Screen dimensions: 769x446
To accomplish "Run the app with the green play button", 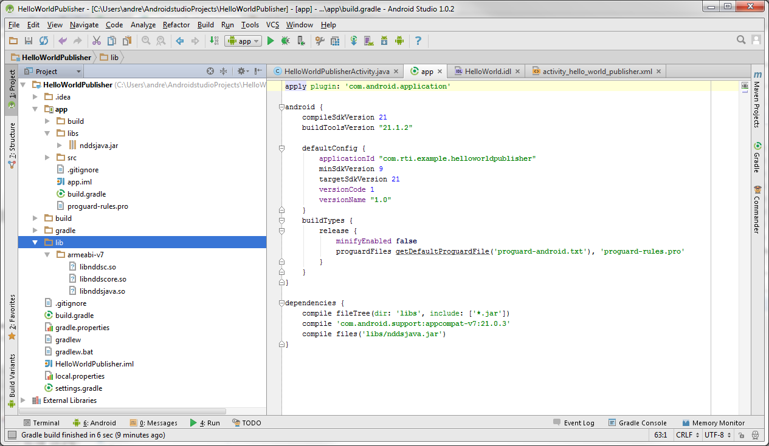I will [271, 41].
